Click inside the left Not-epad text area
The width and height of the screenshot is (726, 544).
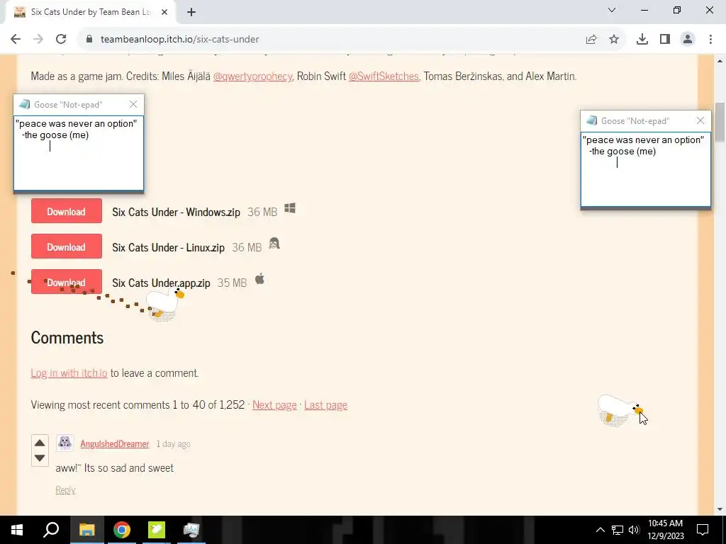pyautogui.click(x=79, y=153)
